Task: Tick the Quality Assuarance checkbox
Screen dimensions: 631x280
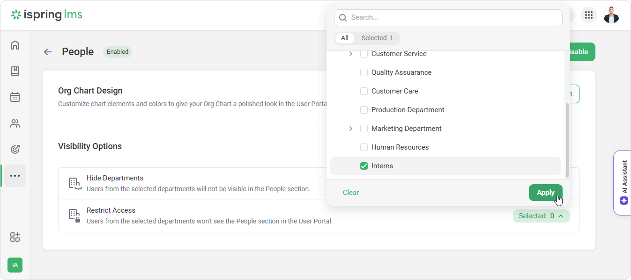Action: [364, 72]
